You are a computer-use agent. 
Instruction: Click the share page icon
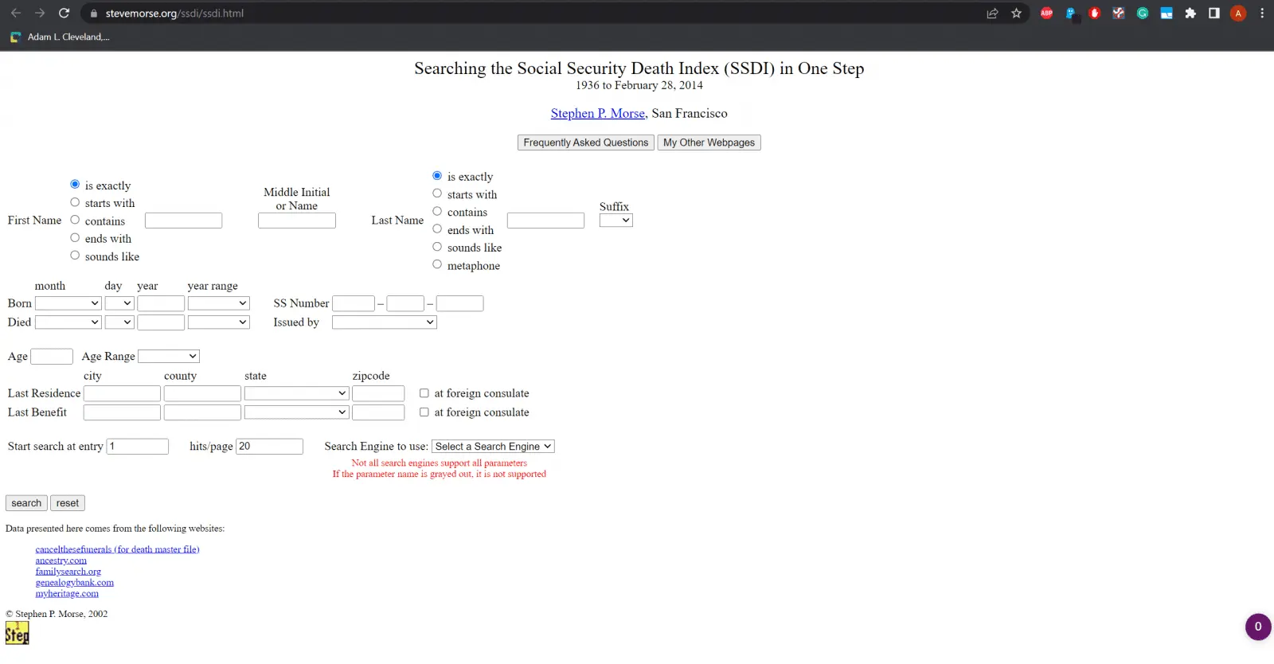click(992, 14)
